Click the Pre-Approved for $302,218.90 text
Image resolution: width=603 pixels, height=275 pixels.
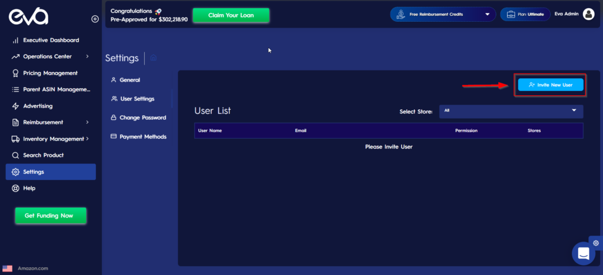149,19
